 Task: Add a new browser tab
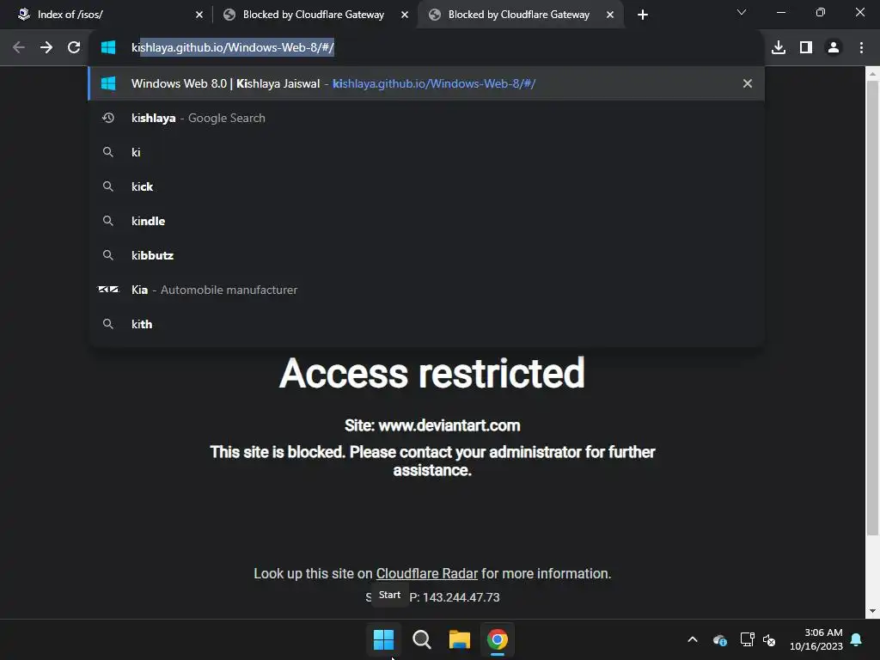(x=643, y=15)
